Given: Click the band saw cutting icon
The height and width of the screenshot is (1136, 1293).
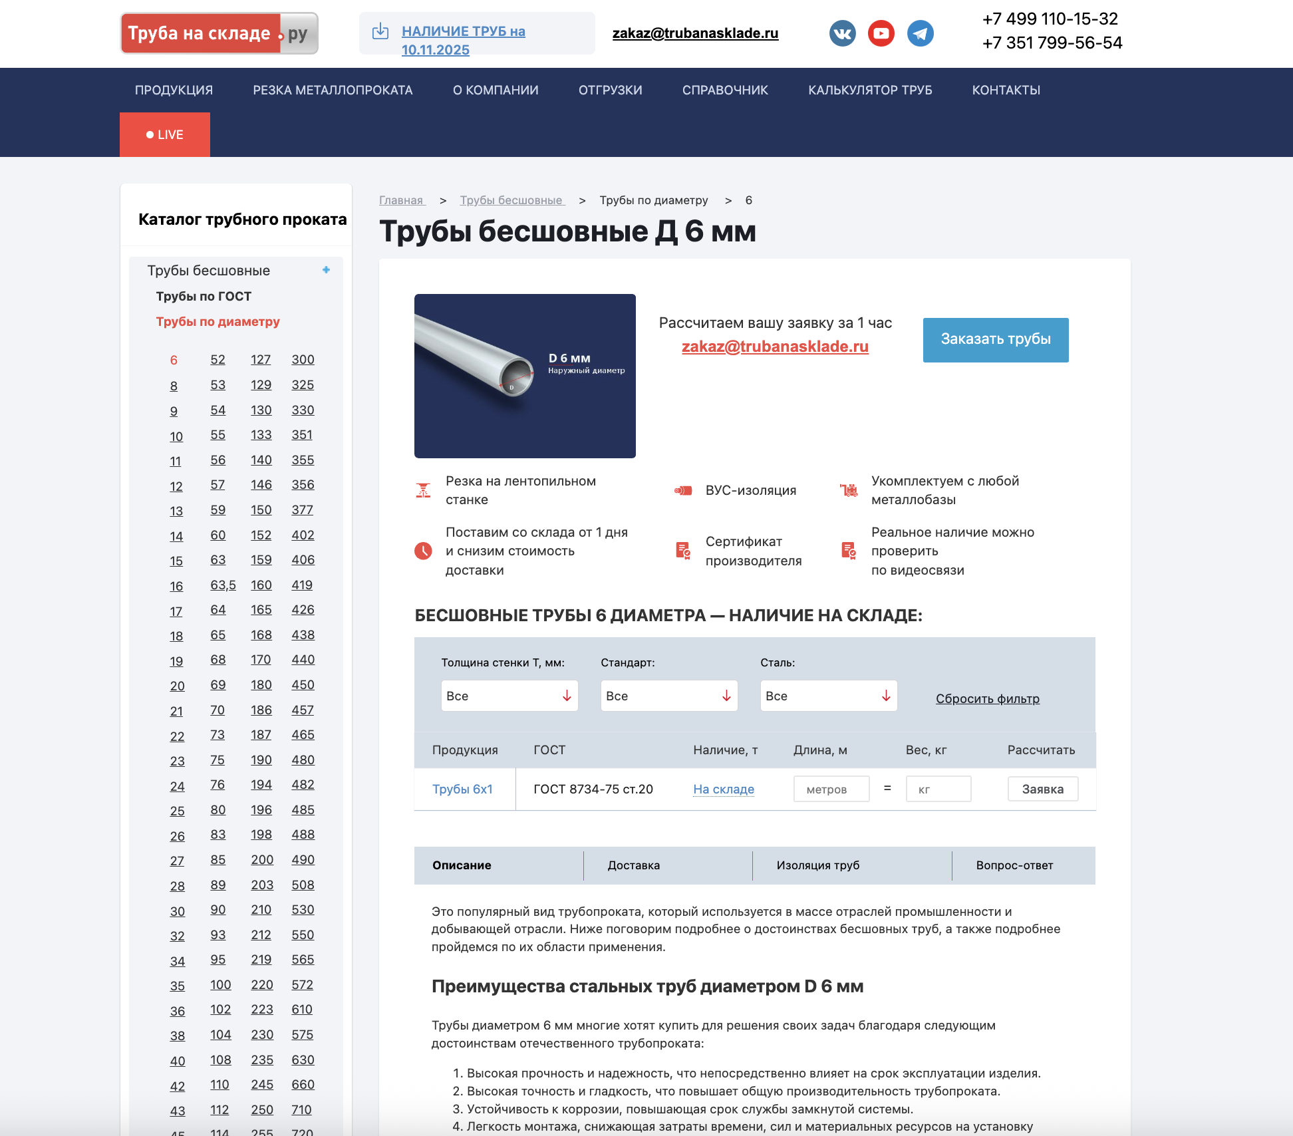Looking at the screenshot, I should coord(423,491).
